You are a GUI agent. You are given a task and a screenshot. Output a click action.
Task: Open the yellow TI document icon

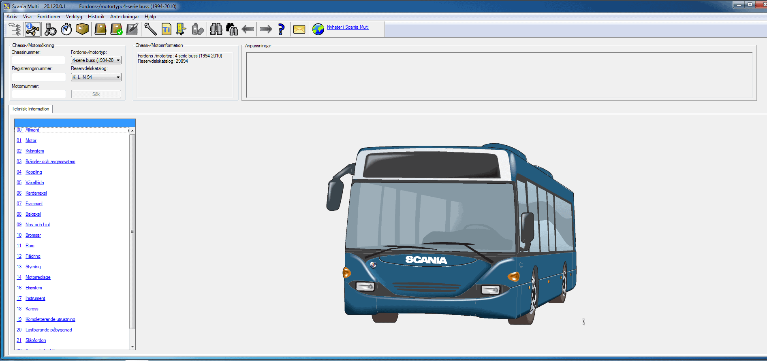(x=166, y=29)
